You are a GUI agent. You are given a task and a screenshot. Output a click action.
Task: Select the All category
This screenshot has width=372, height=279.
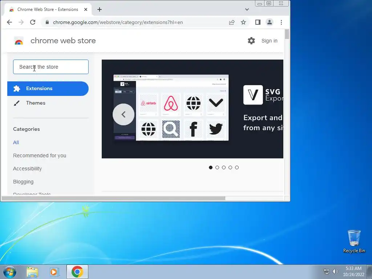[x=16, y=142]
